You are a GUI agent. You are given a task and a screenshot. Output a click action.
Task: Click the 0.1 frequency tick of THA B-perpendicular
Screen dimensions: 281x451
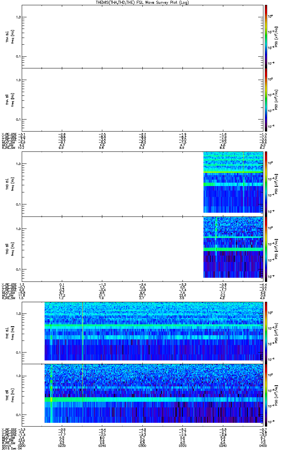point(18,57)
